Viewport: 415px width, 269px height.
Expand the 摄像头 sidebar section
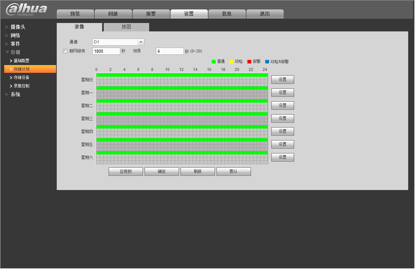click(x=18, y=27)
